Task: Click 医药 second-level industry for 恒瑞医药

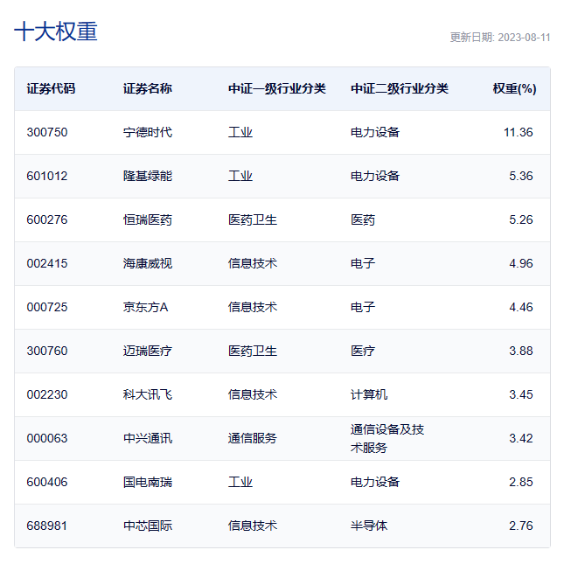Action: point(363,219)
